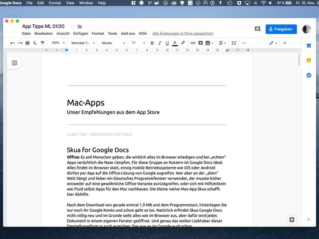Open the highlight color marker tool
The width and height of the screenshot is (319, 239).
(183, 43)
